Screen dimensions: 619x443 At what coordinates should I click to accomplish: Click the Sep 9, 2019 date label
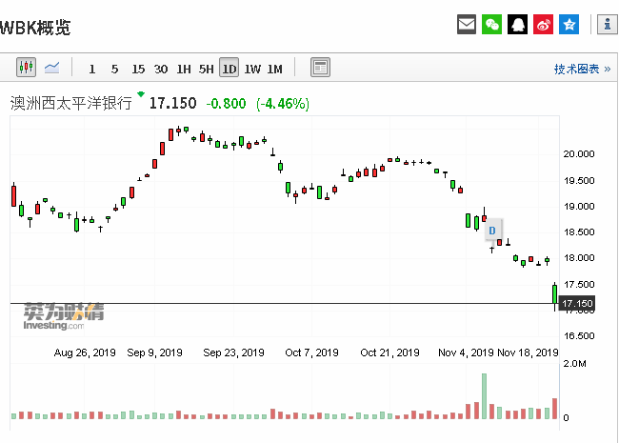click(154, 352)
